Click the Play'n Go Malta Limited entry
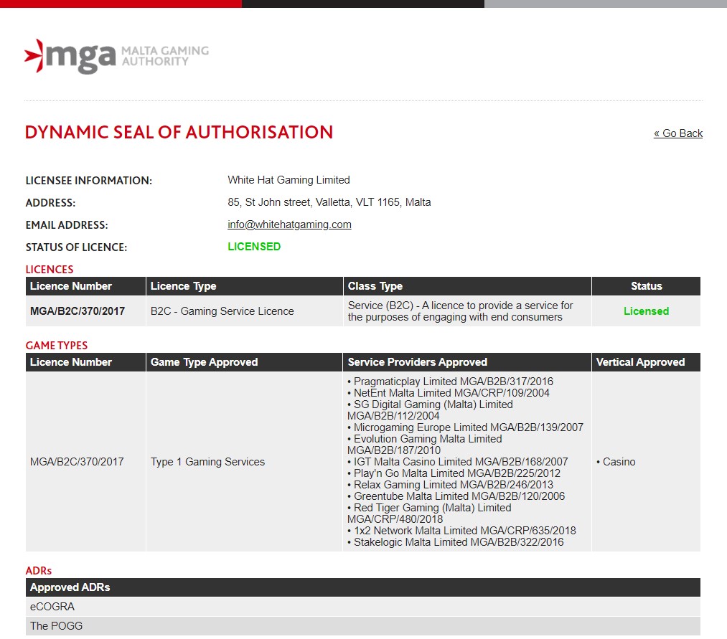This screenshot has height=639, width=727. coord(454,473)
